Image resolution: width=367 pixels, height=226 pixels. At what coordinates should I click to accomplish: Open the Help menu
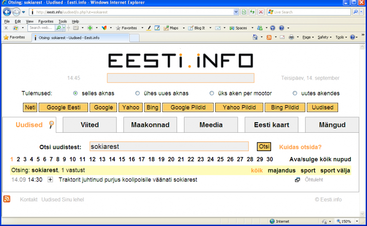pos(75,21)
